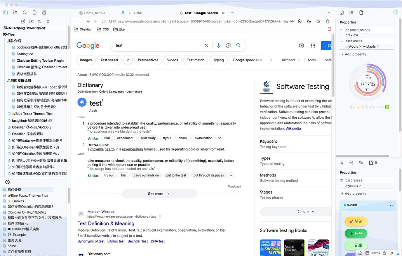Open the Google apps grid
This screenshot has width=402, height=256.
[x=313, y=45]
